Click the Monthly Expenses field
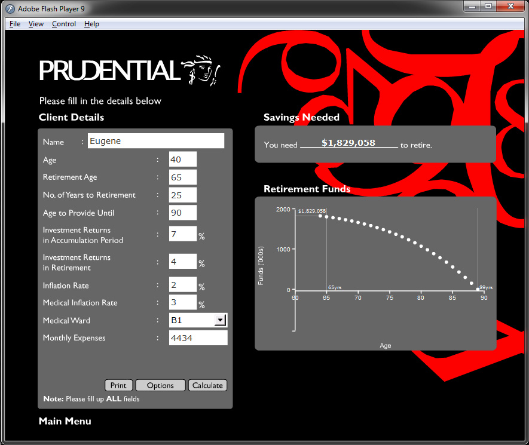This screenshot has height=445, width=529. coord(198,338)
